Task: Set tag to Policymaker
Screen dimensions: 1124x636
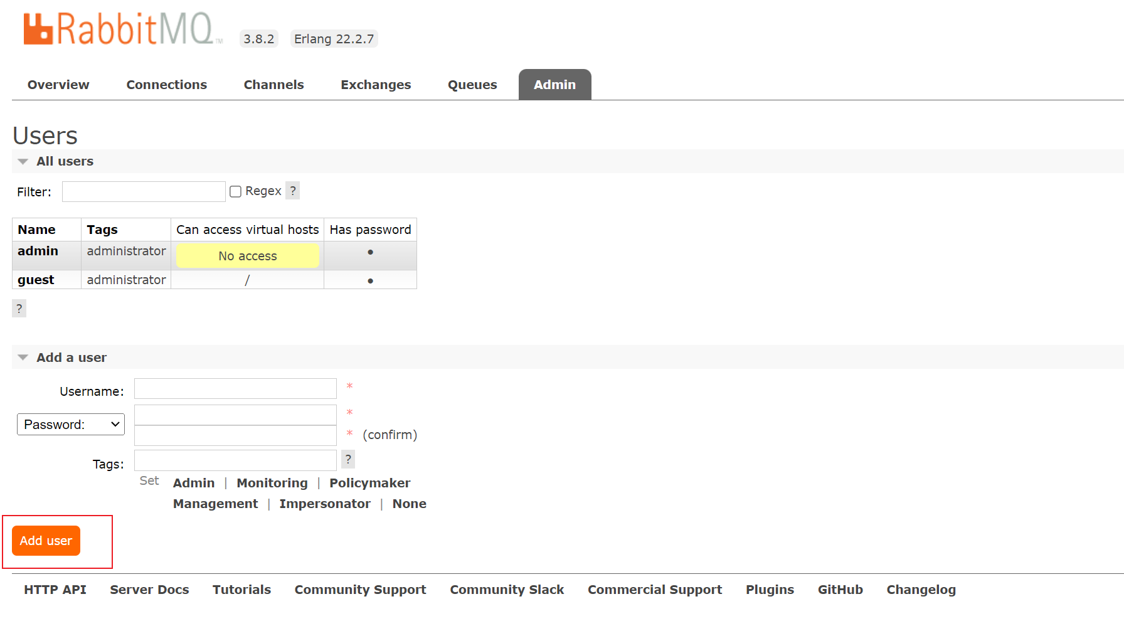Action: point(370,483)
